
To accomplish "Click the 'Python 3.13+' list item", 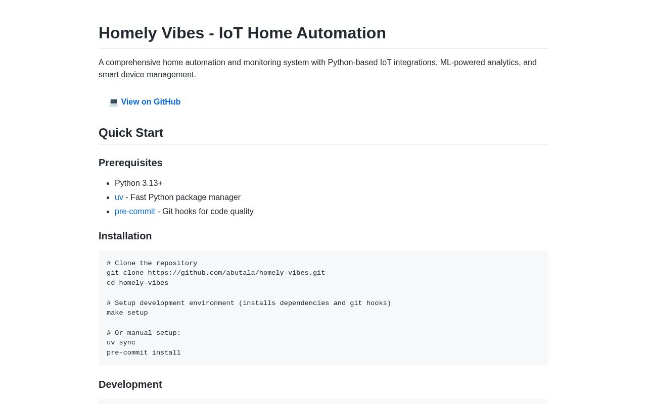I will (x=138, y=183).
